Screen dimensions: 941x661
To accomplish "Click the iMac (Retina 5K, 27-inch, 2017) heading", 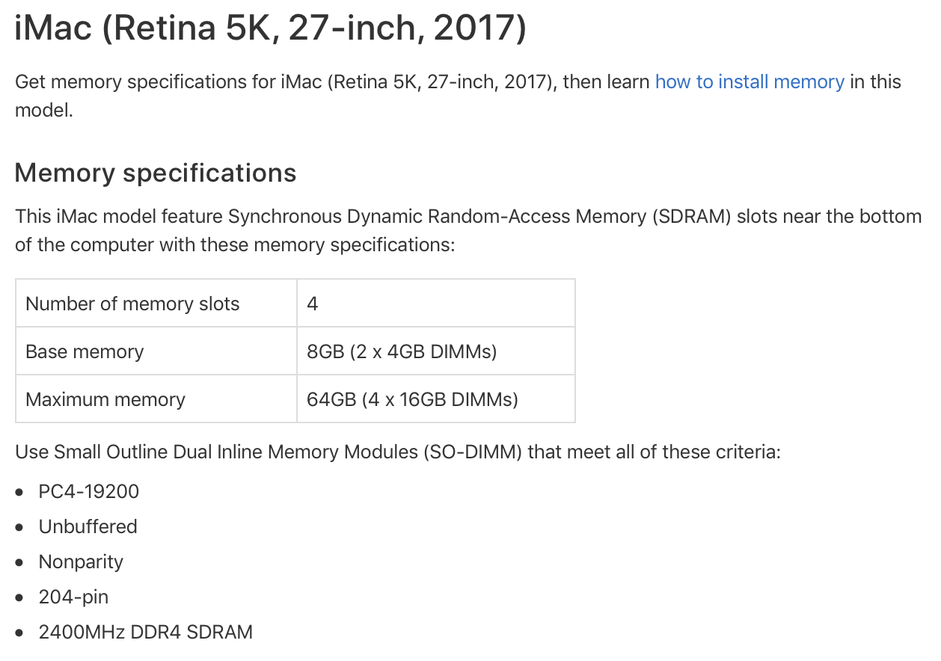I will click(271, 28).
